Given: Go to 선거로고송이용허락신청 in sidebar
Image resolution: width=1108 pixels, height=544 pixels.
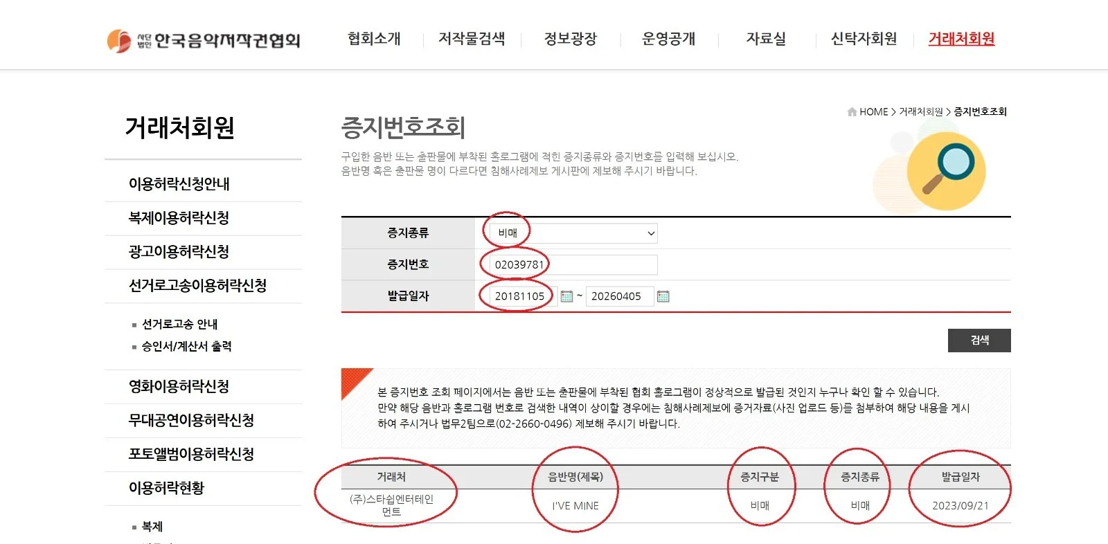Looking at the screenshot, I should 198,286.
